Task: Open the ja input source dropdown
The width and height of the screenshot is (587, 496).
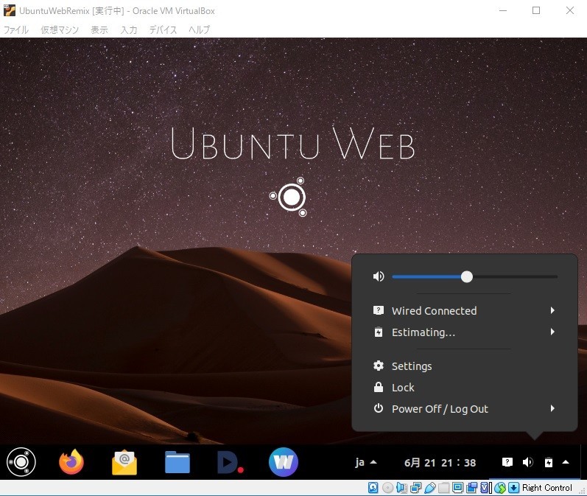Action: tap(366, 462)
